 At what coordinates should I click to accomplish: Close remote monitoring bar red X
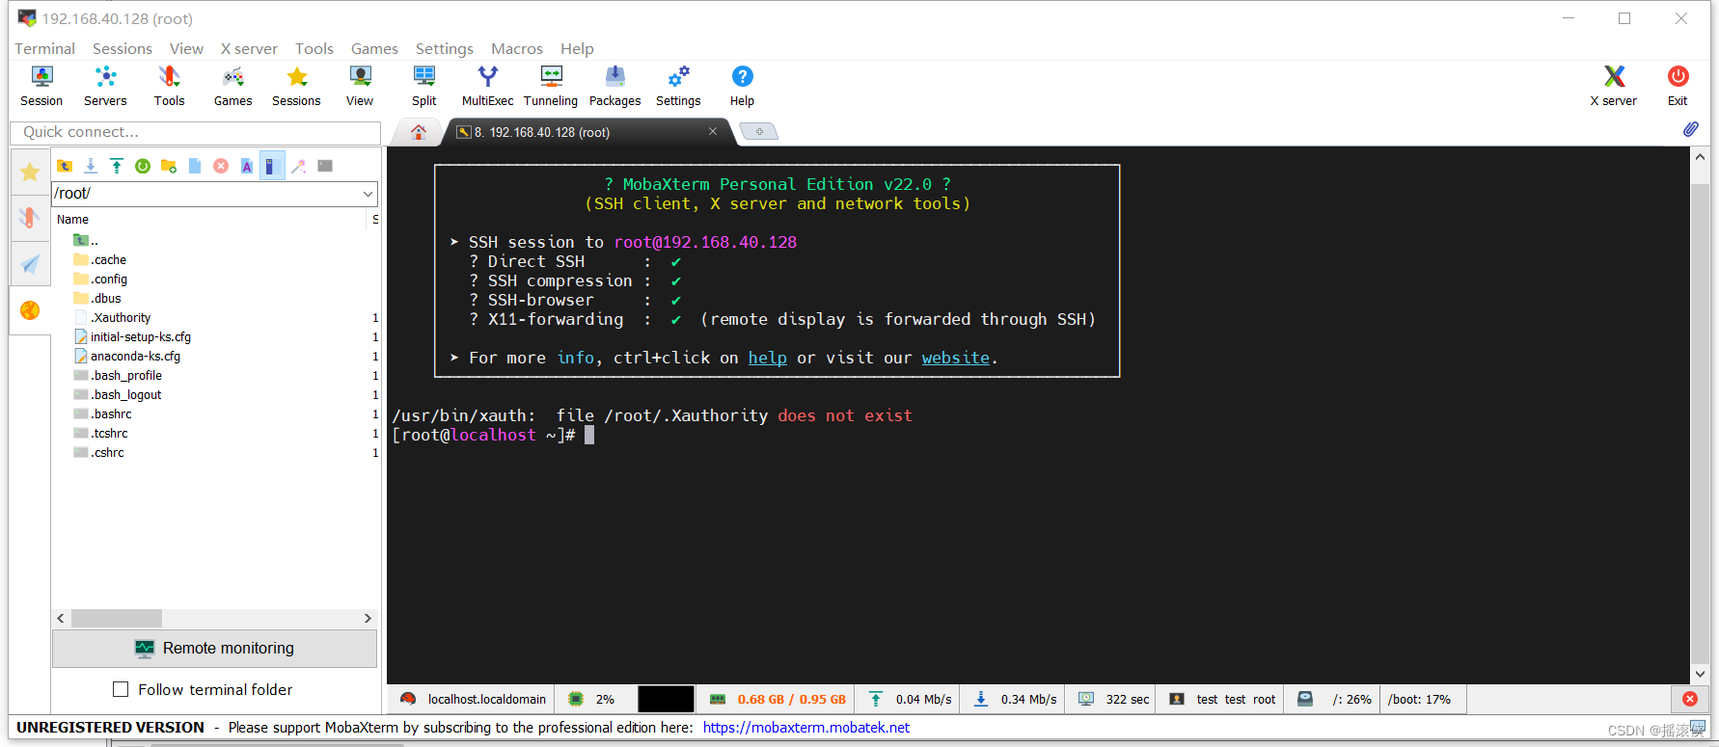click(1690, 699)
